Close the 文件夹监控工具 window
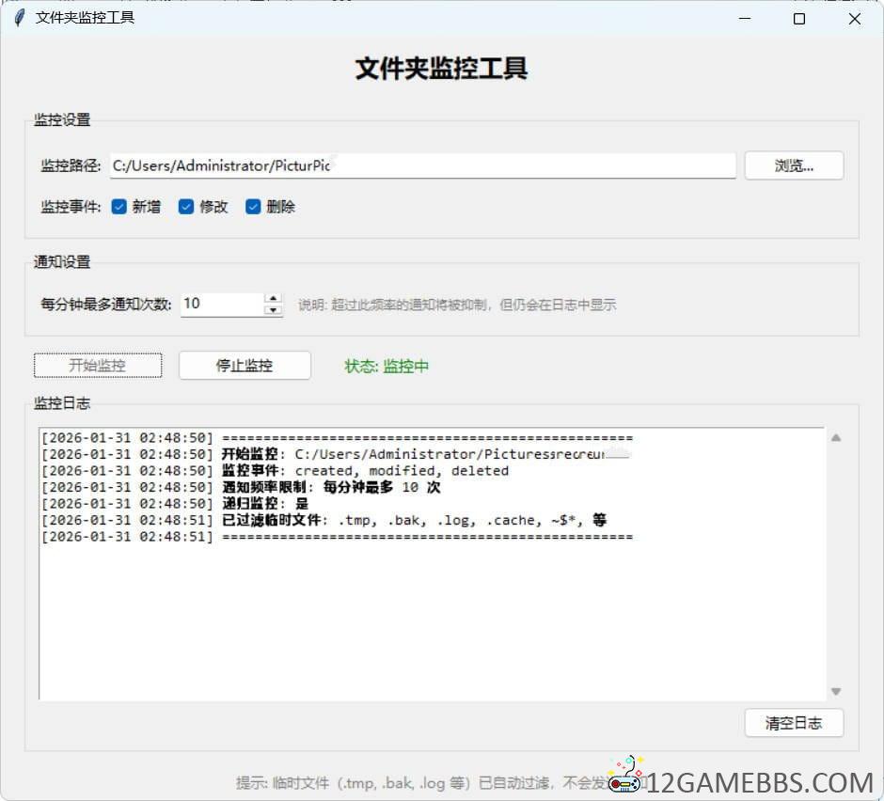Screen dimensions: 884x801 tap(854, 19)
